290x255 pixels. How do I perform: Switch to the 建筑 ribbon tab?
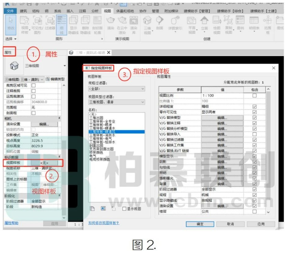pos(23,11)
